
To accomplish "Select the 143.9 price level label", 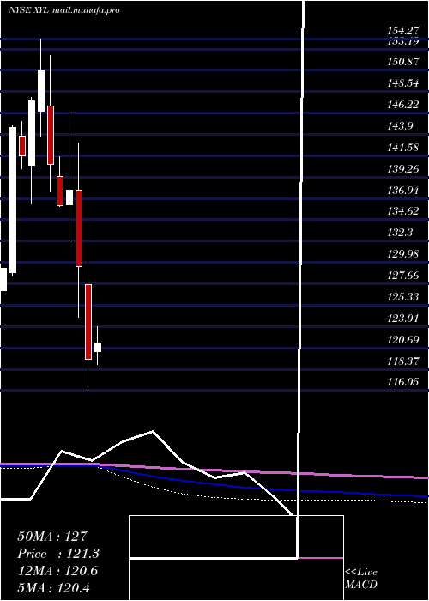I will click(400, 125).
